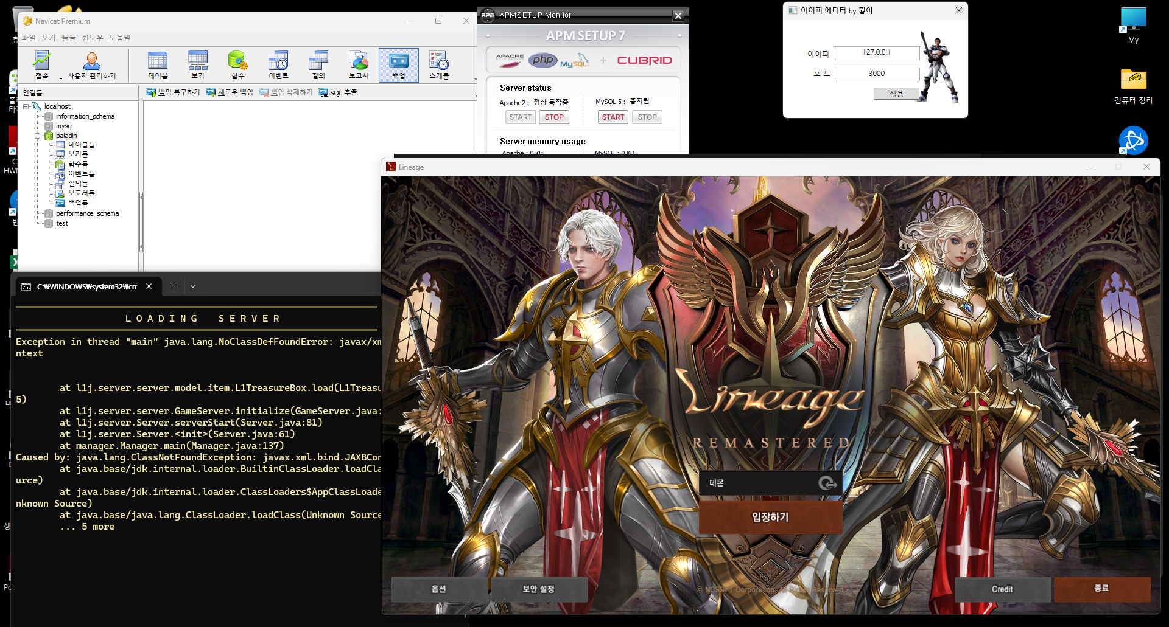Open 옵션 options in Lineage
Screen dimensions: 1169x627
[x=439, y=589]
